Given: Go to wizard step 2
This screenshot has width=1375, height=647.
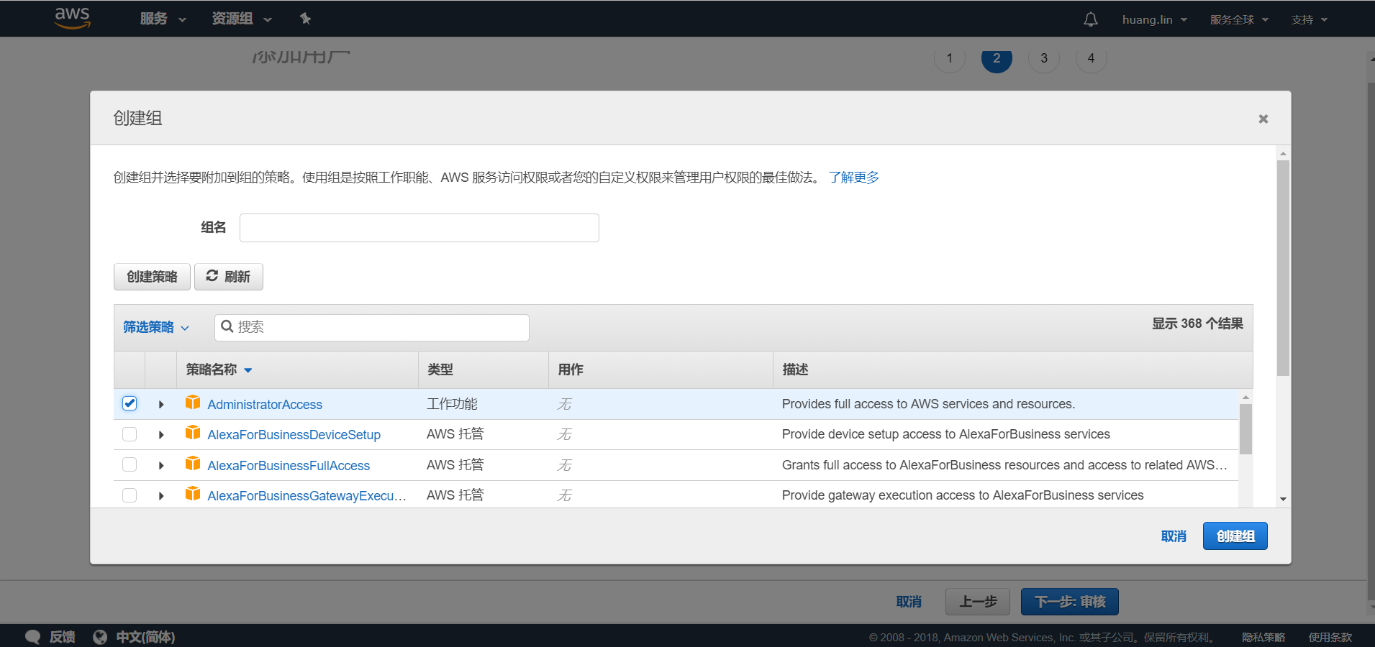Looking at the screenshot, I should coord(997,58).
